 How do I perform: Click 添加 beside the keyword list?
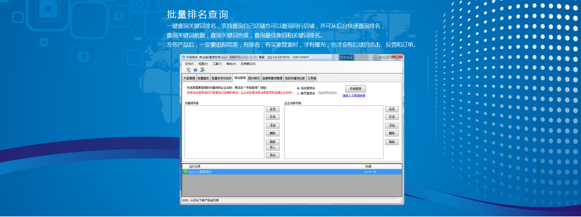click(273, 126)
